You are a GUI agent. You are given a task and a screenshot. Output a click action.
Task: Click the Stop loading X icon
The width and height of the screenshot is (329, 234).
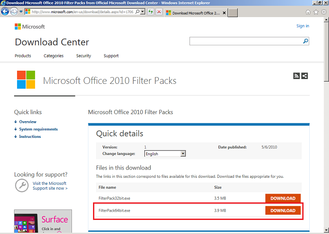159,12
